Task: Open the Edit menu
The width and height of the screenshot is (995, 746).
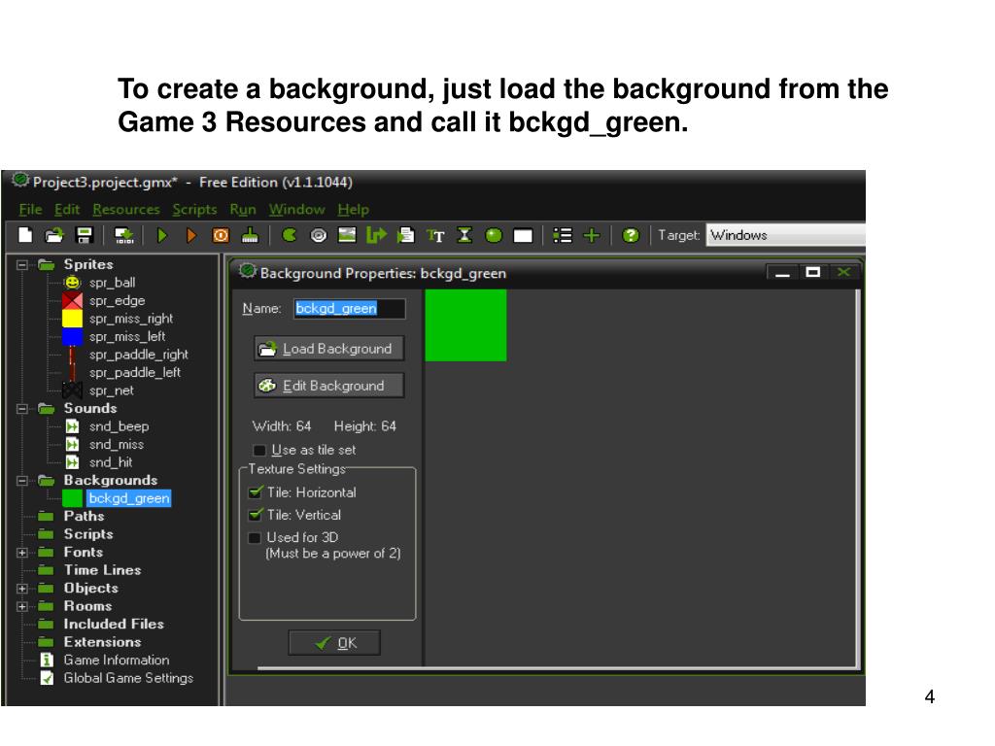Action: pos(67,210)
